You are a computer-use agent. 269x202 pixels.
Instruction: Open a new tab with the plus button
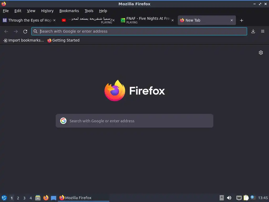tap(242, 21)
